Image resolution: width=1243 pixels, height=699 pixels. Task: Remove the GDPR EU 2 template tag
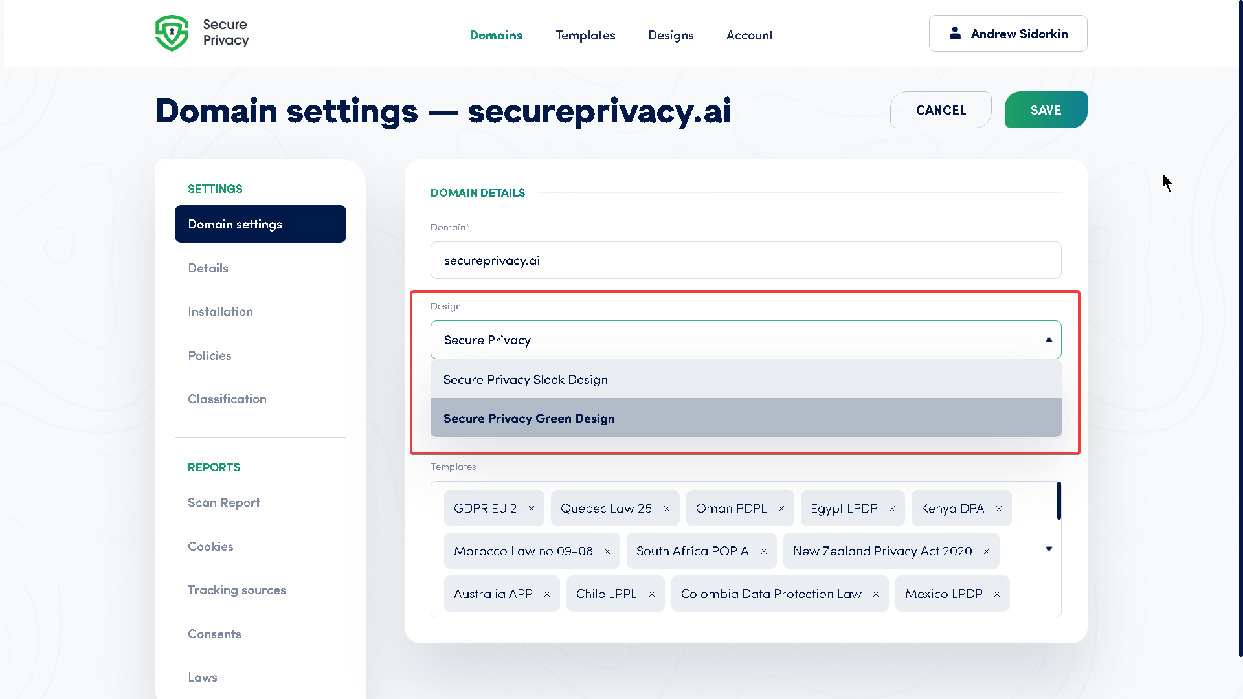532,508
